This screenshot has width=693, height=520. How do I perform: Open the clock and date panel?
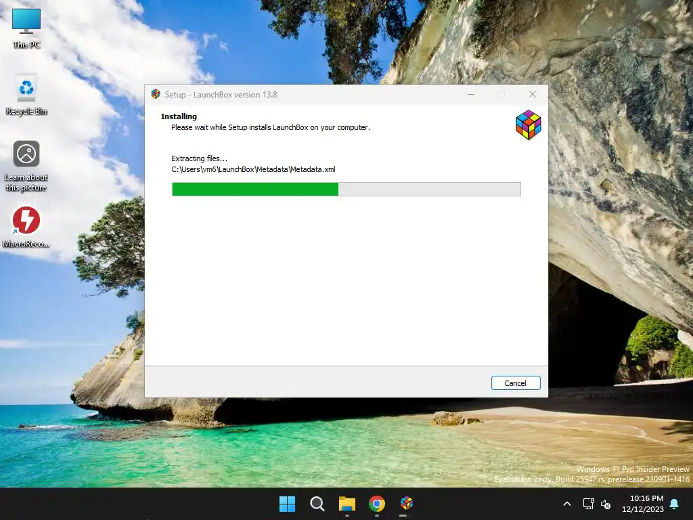pos(643,504)
